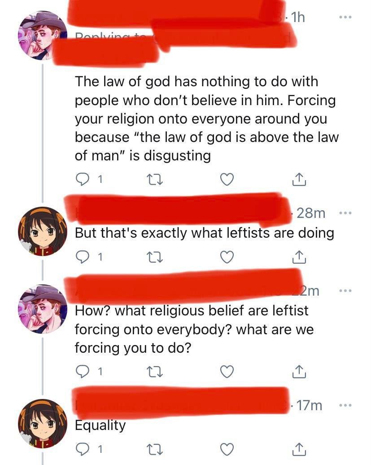371x465 pixels.
Task: Share the "law of god" tweet
Action: pyautogui.click(x=297, y=179)
